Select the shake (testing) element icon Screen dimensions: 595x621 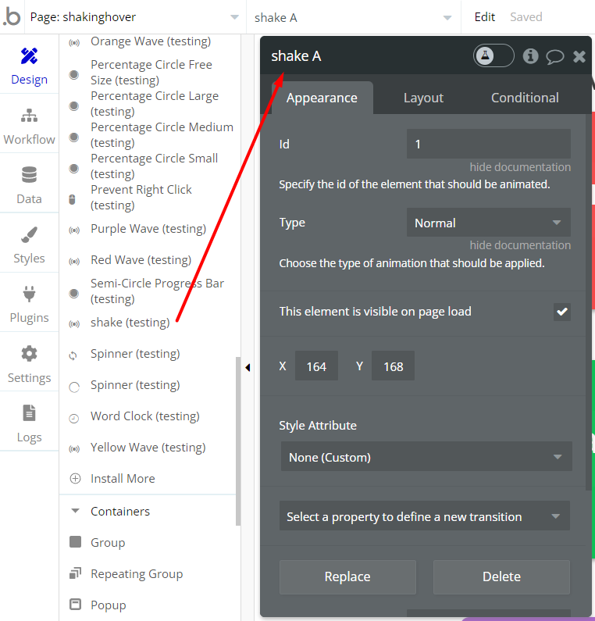(74, 324)
